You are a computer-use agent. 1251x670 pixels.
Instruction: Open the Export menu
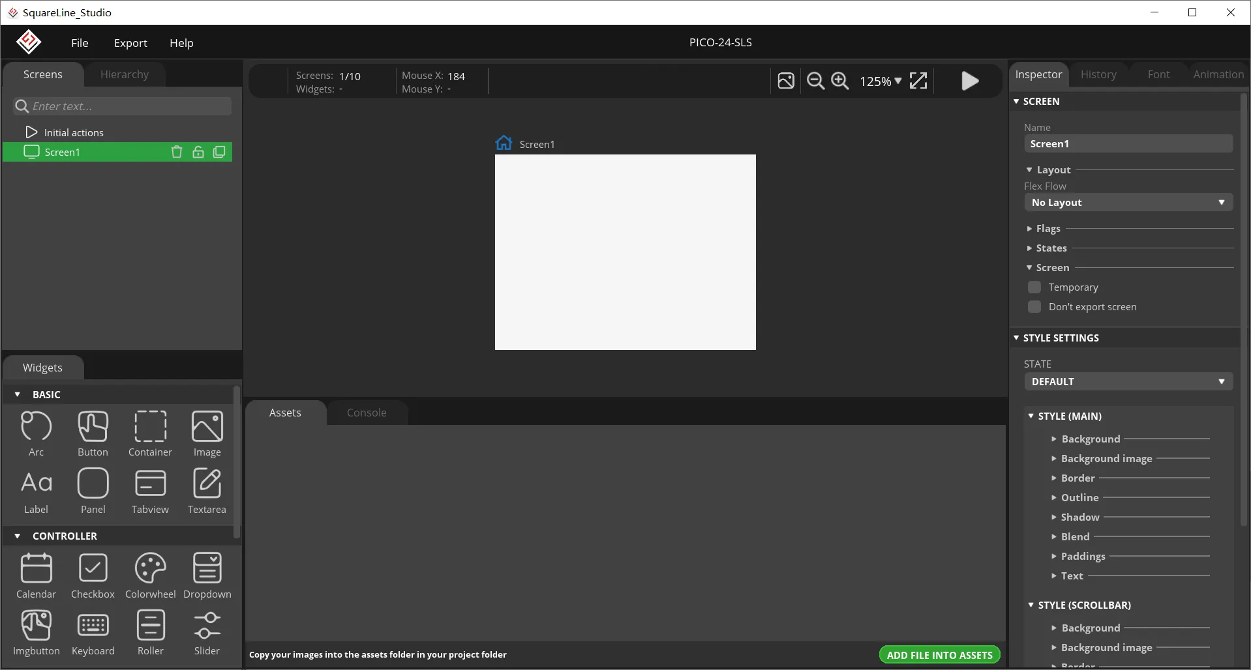pyautogui.click(x=130, y=43)
